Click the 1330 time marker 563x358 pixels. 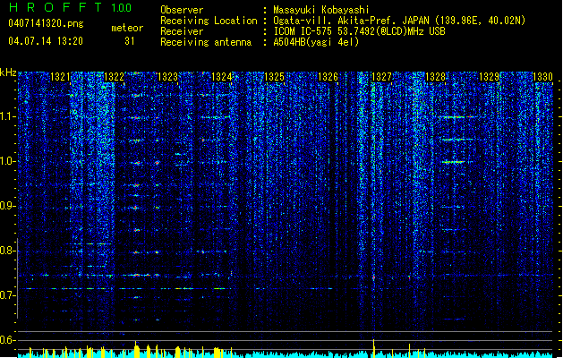pyautogui.click(x=542, y=77)
